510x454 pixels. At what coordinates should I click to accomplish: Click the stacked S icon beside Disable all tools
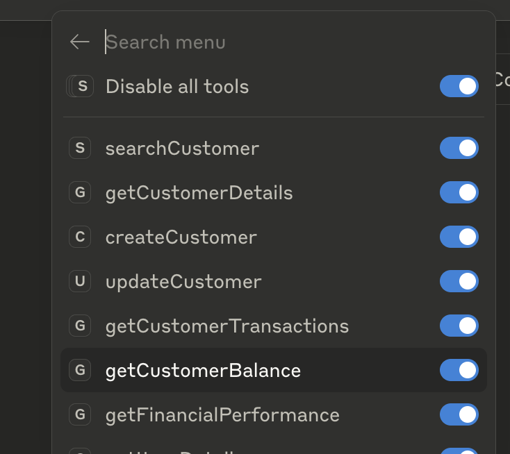pos(81,86)
